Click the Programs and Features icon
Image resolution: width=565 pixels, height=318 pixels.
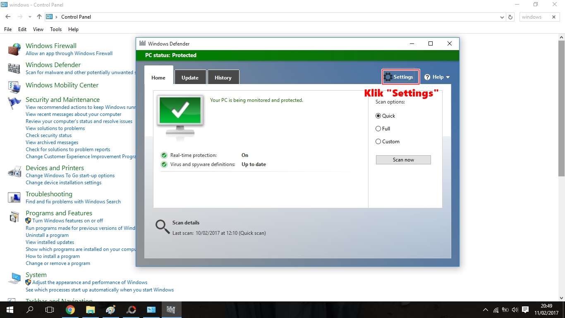[14, 217]
